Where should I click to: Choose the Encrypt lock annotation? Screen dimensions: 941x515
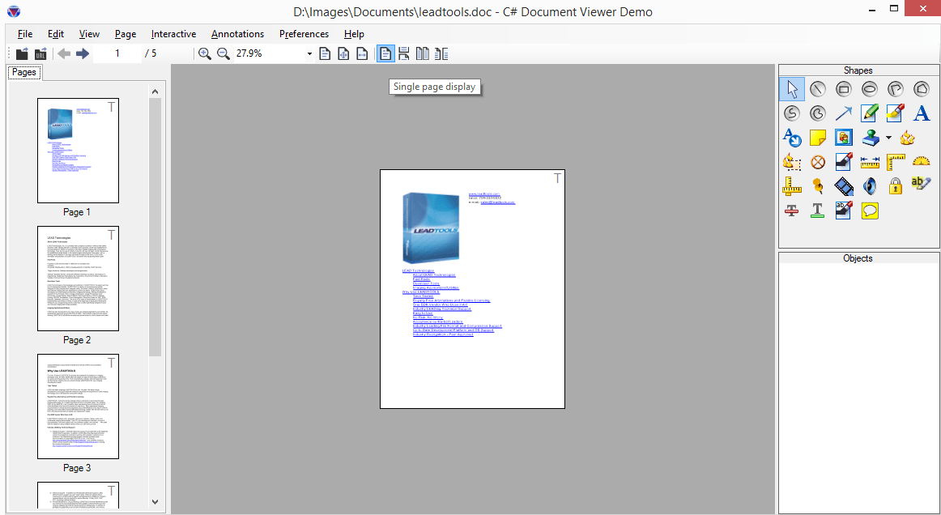pos(896,185)
